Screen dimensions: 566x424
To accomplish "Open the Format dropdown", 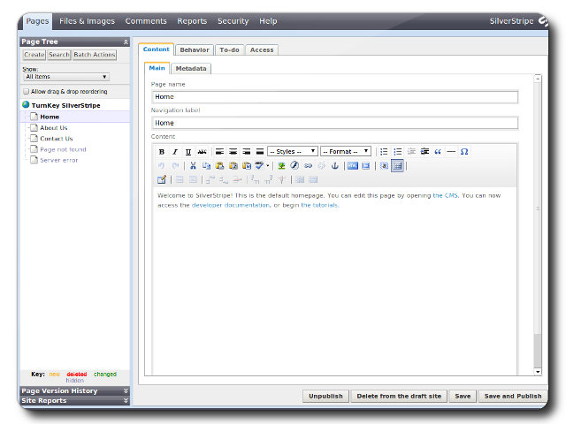I will pos(345,152).
